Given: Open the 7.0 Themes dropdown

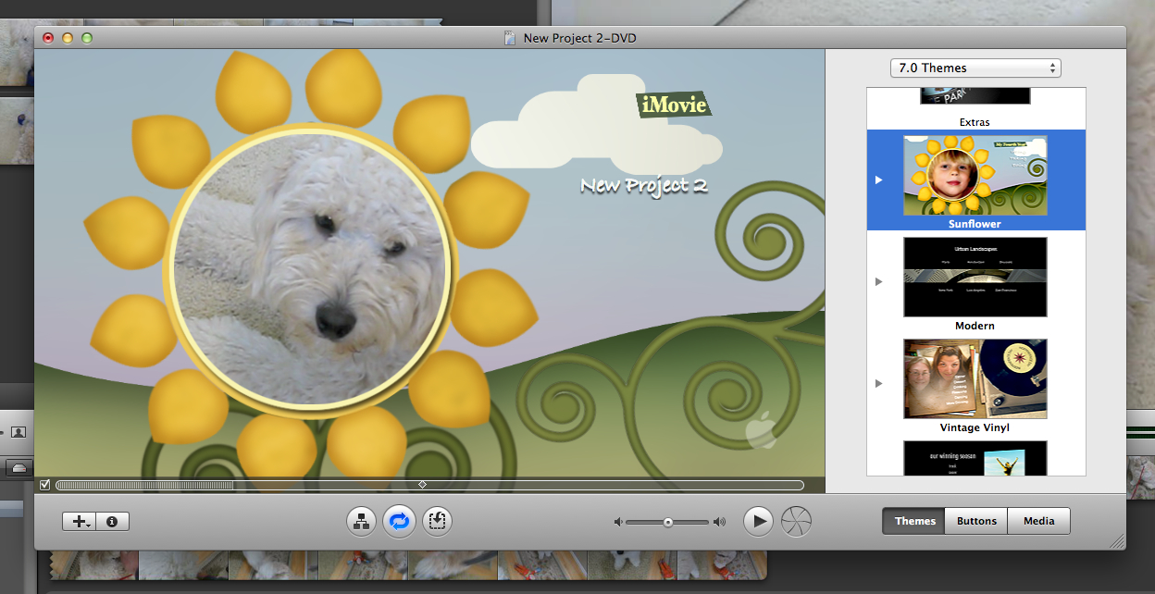Looking at the screenshot, I should coord(975,68).
